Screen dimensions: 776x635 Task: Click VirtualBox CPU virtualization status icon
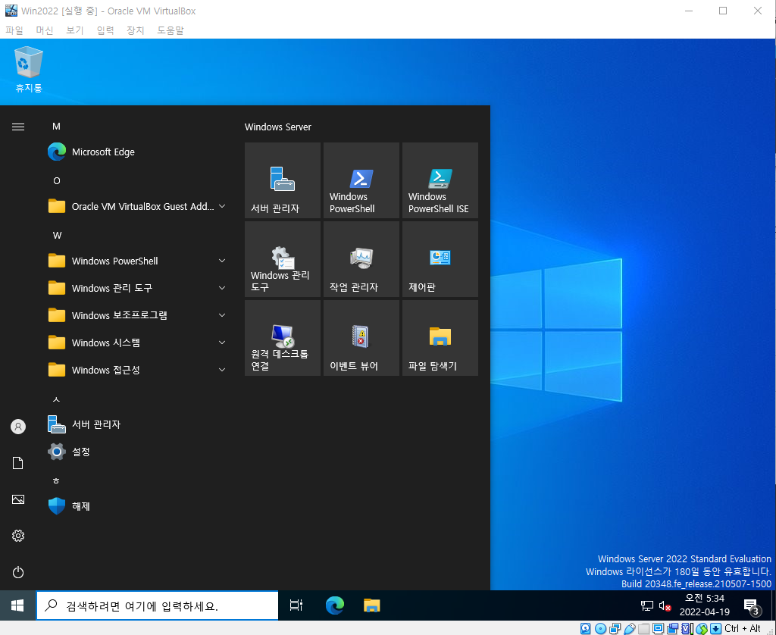point(687,629)
